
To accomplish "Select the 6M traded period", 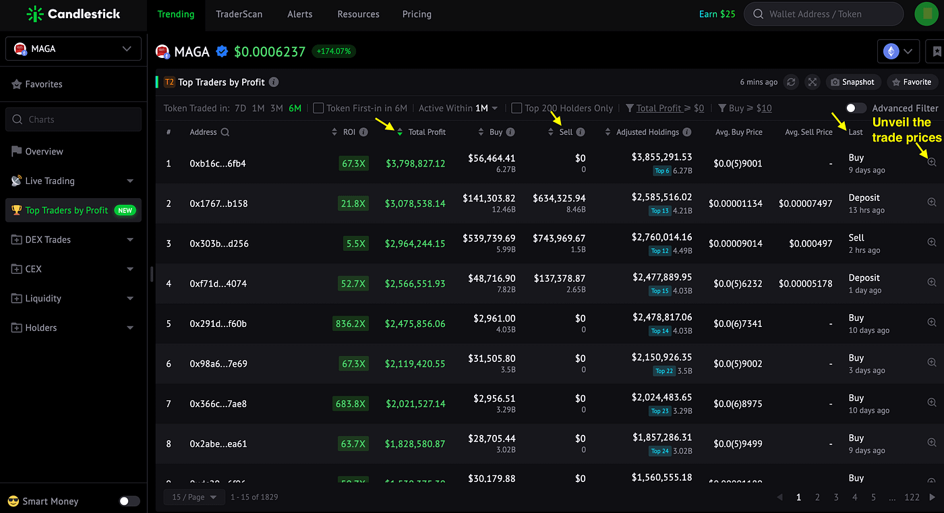I will [x=295, y=108].
